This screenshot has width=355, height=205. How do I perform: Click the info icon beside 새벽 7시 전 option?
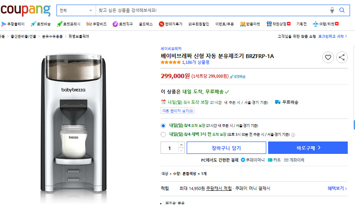pyautogui.click(x=293, y=135)
